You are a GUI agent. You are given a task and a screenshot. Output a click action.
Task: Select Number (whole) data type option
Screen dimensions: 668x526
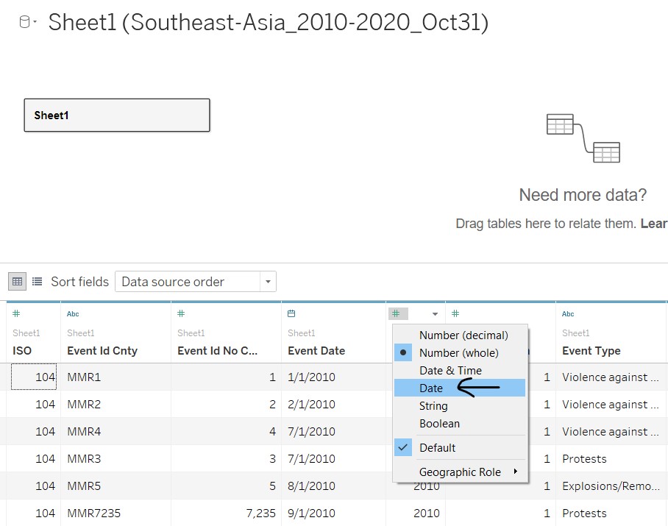[x=458, y=353]
